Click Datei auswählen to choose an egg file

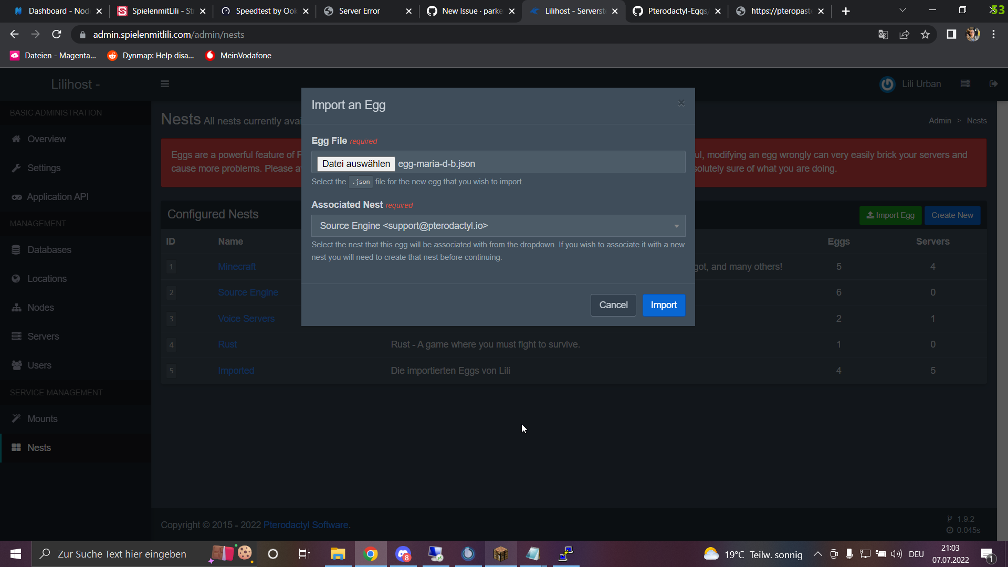coord(355,163)
